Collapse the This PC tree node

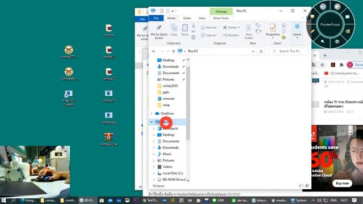151,122
